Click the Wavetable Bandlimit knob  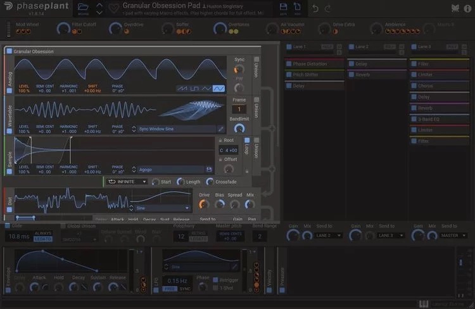pyautogui.click(x=239, y=129)
